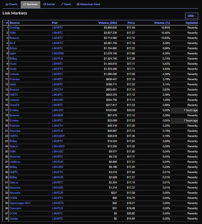Select volume value $3.885.620
Screen dimensions: 202x224
coord(110,28)
